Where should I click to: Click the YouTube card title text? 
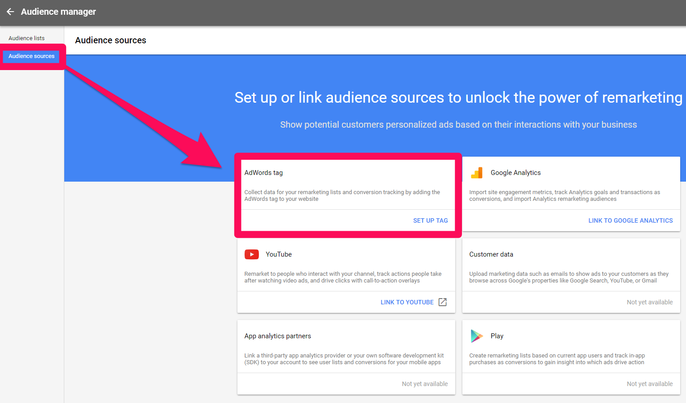[x=279, y=254]
